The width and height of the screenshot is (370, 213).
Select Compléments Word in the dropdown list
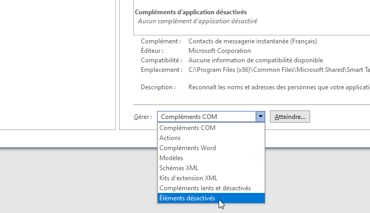[x=187, y=148]
